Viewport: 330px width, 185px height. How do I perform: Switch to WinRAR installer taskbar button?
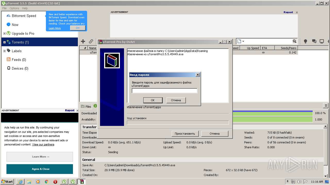click(82, 182)
